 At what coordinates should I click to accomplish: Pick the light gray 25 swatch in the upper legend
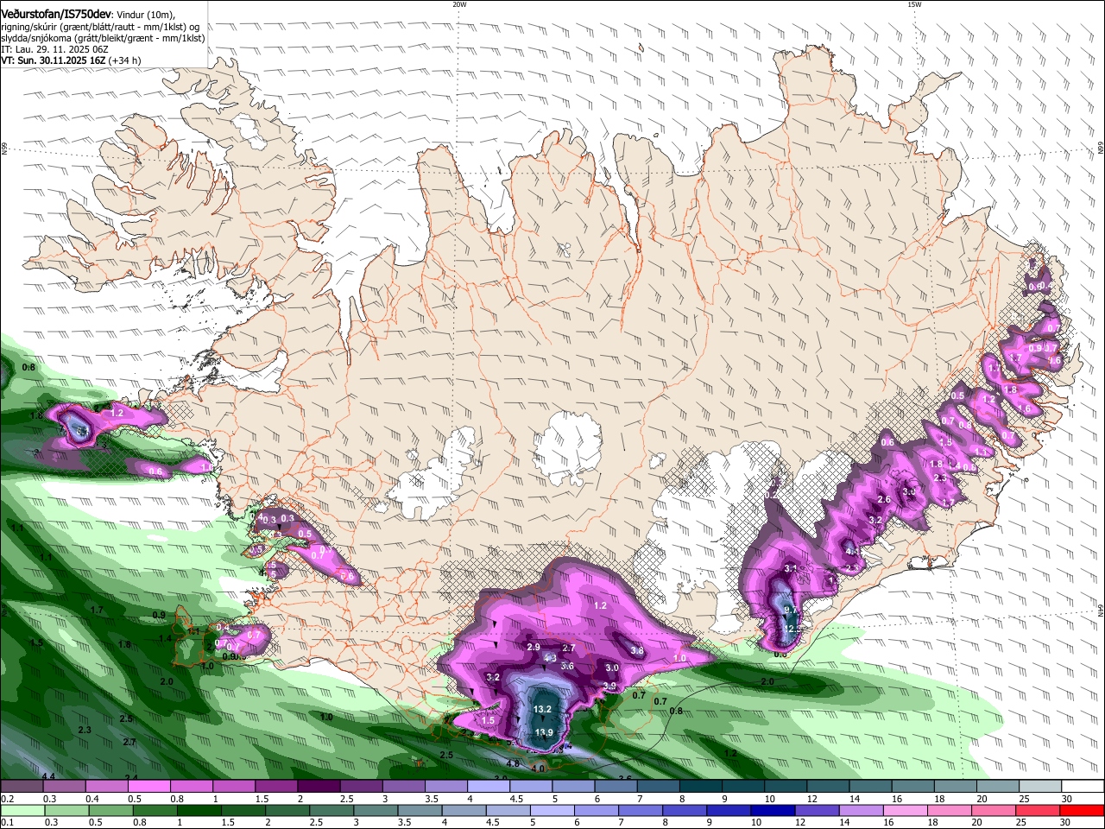1040,787
